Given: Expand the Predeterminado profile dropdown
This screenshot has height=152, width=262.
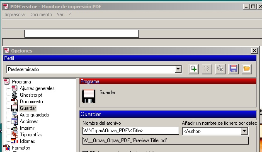Looking at the screenshot, I should pyautogui.click(x=178, y=69).
